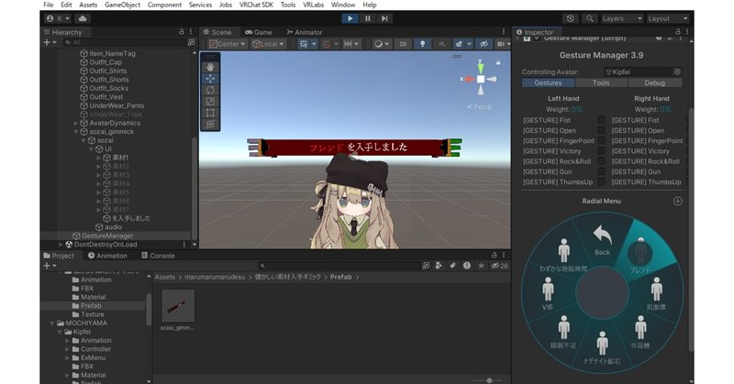The width and height of the screenshot is (734, 384).
Task: Toggle left hand Gun gesture checkbox
Action: point(601,171)
